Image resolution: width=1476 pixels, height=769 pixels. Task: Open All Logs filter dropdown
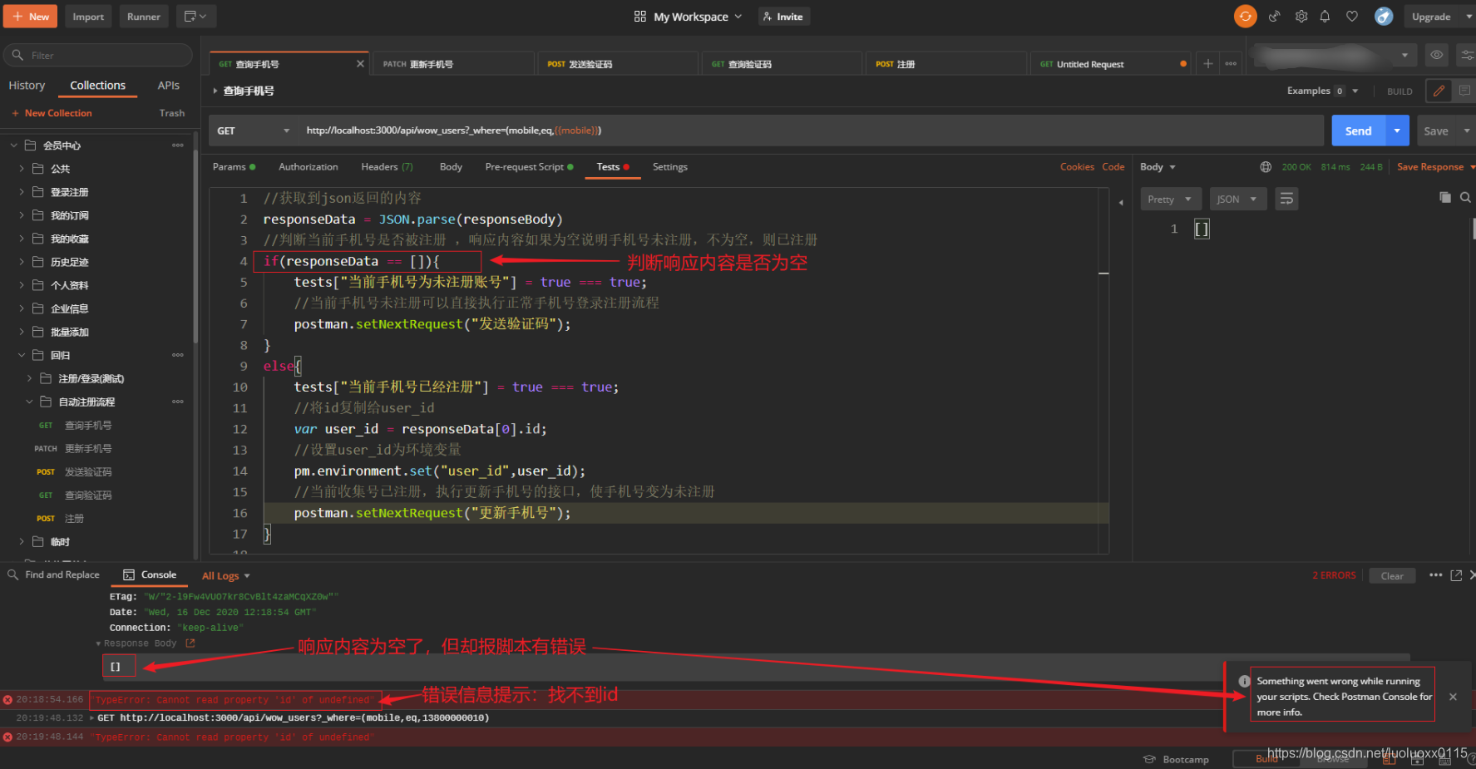click(x=225, y=575)
